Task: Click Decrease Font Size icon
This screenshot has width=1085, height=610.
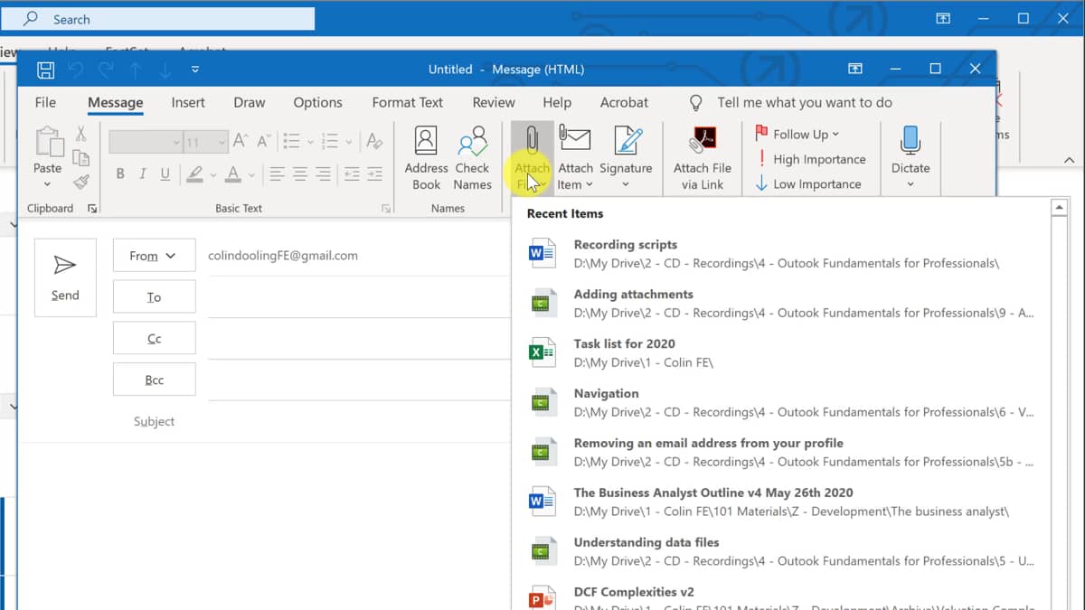Action: click(x=263, y=141)
